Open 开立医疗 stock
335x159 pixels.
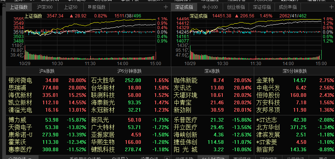click(x=212, y=128)
